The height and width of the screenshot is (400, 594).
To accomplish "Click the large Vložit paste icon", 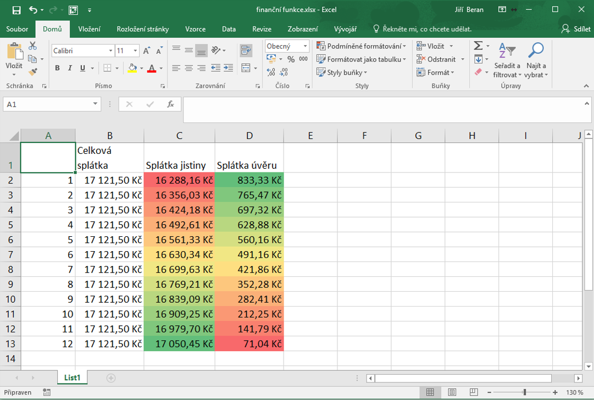I will (15, 51).
